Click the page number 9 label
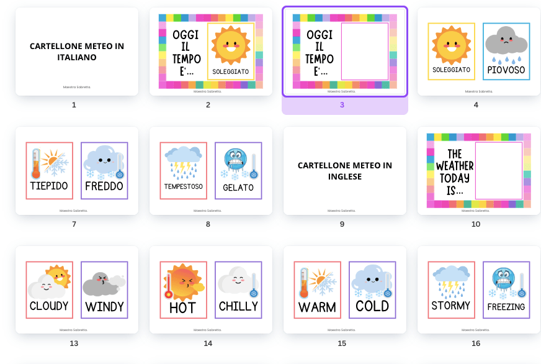The width and height of the screenshot is (541, 364). tap(342, 224)
